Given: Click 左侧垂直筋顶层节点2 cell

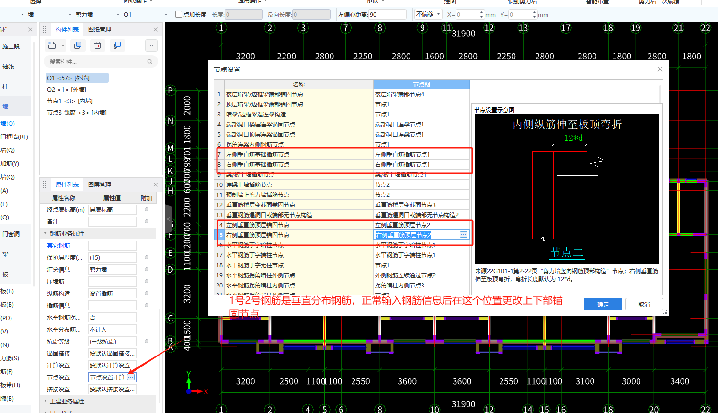Looking at the screenshot, I should click(x=422, y=225).
